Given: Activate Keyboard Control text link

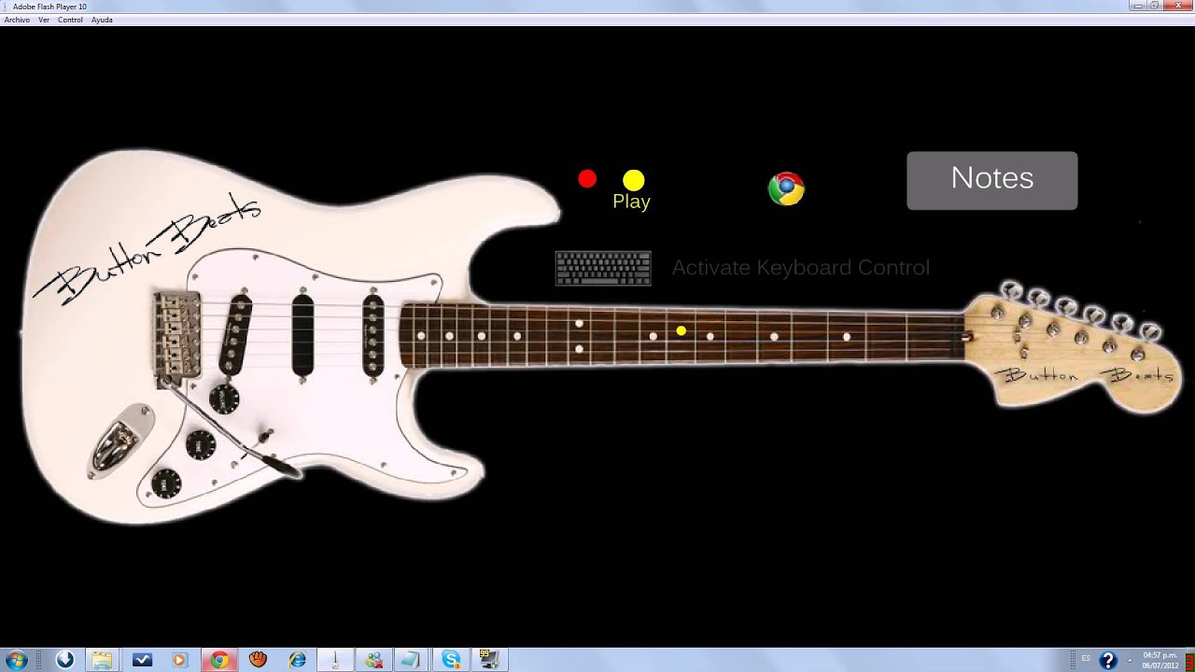Looking at the screenshot, I should 800,268.
